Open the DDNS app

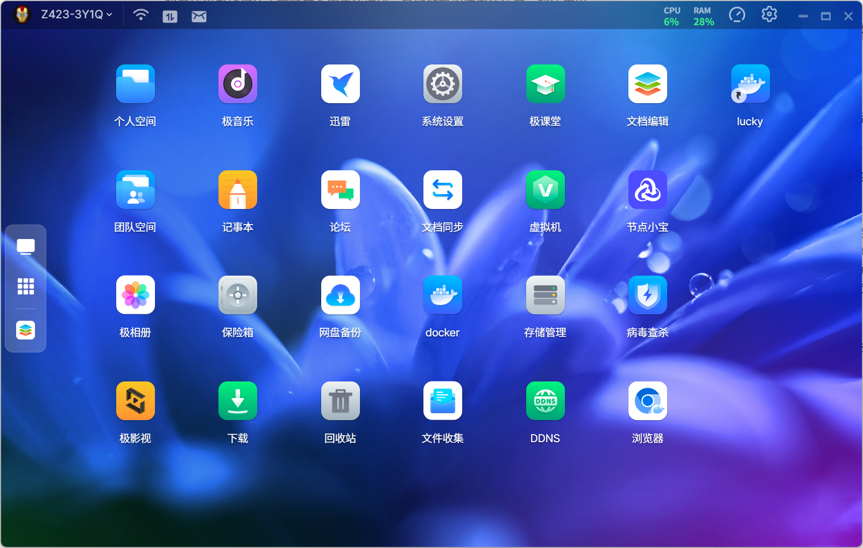(546, 401)
